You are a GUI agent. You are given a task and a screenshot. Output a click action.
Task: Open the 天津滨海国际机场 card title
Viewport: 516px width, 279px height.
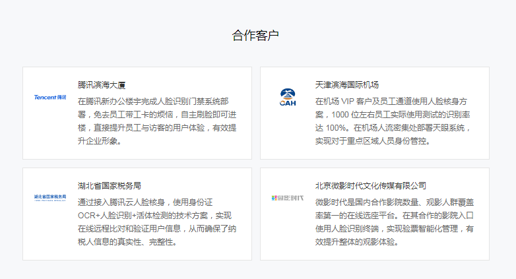(x=347, y=85)
